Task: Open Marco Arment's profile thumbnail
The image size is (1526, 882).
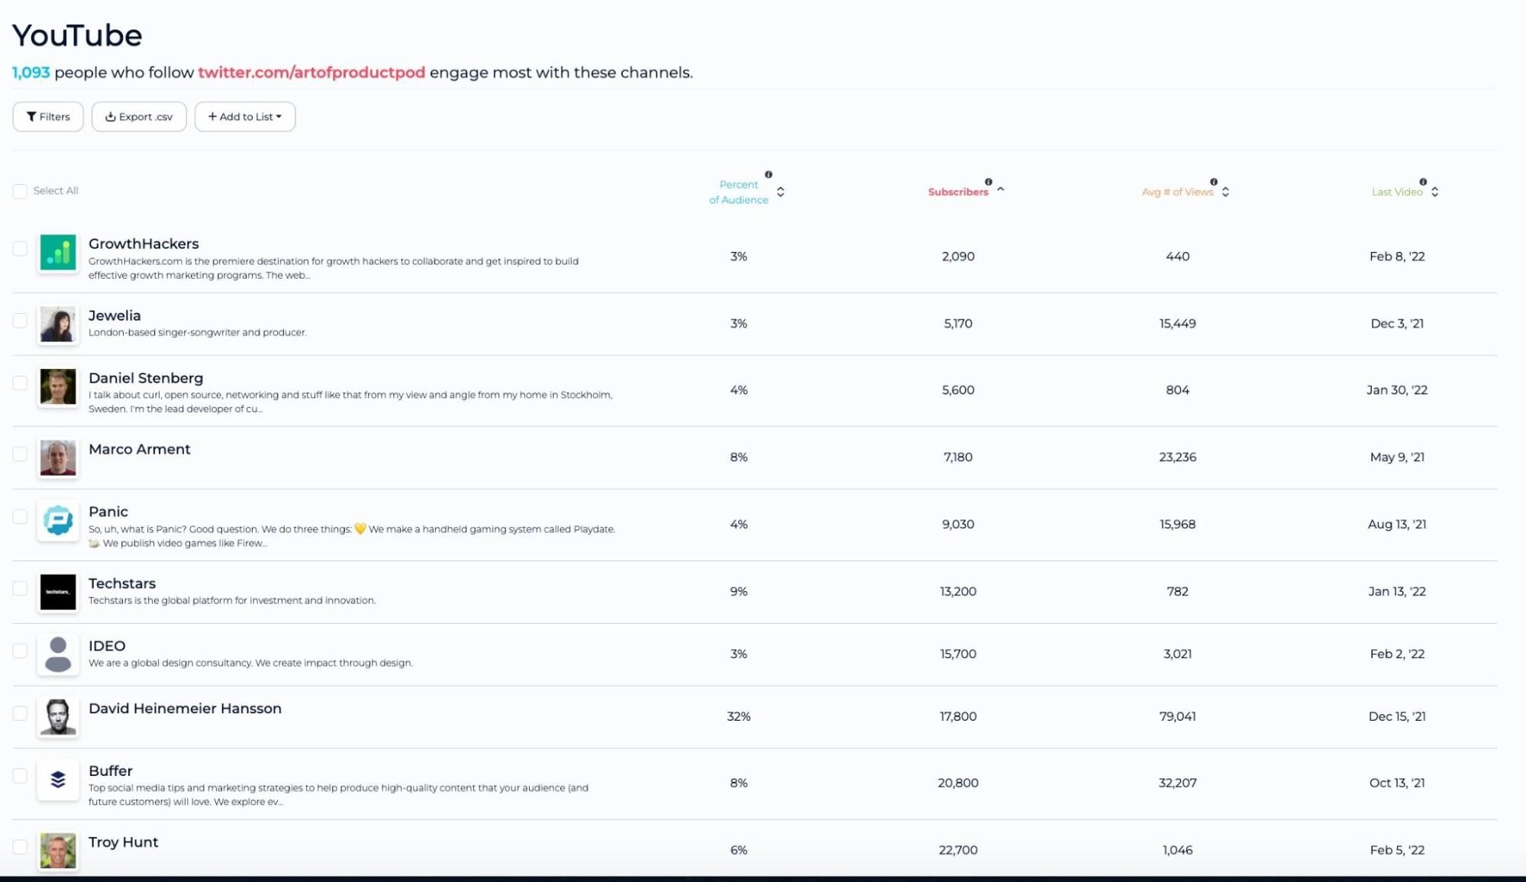Action: click(x=58, y=458)
